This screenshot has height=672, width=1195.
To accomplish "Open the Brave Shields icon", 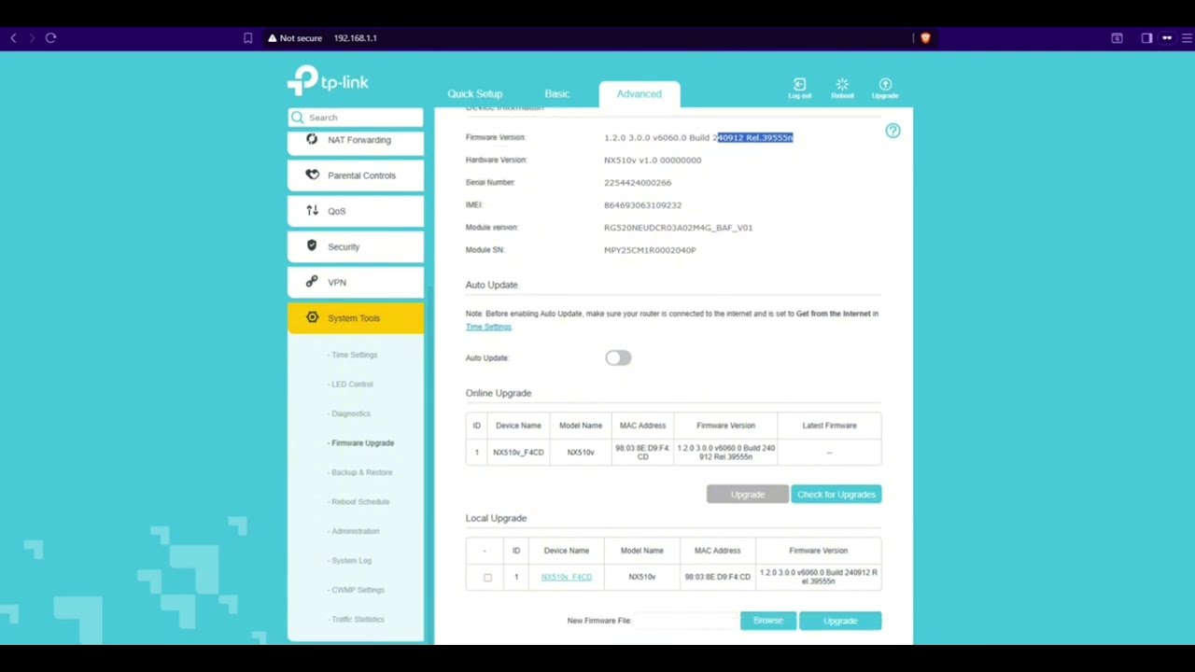I will [x=925, y=38].
